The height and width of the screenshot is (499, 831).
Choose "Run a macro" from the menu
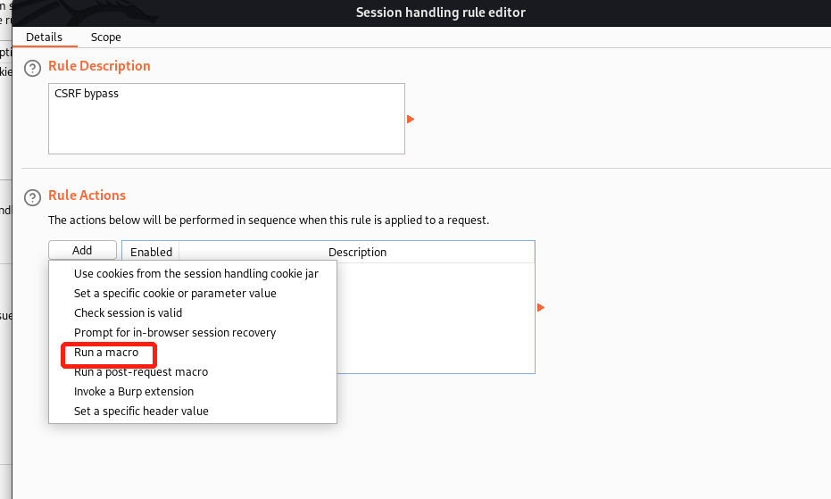pos(106,353)
